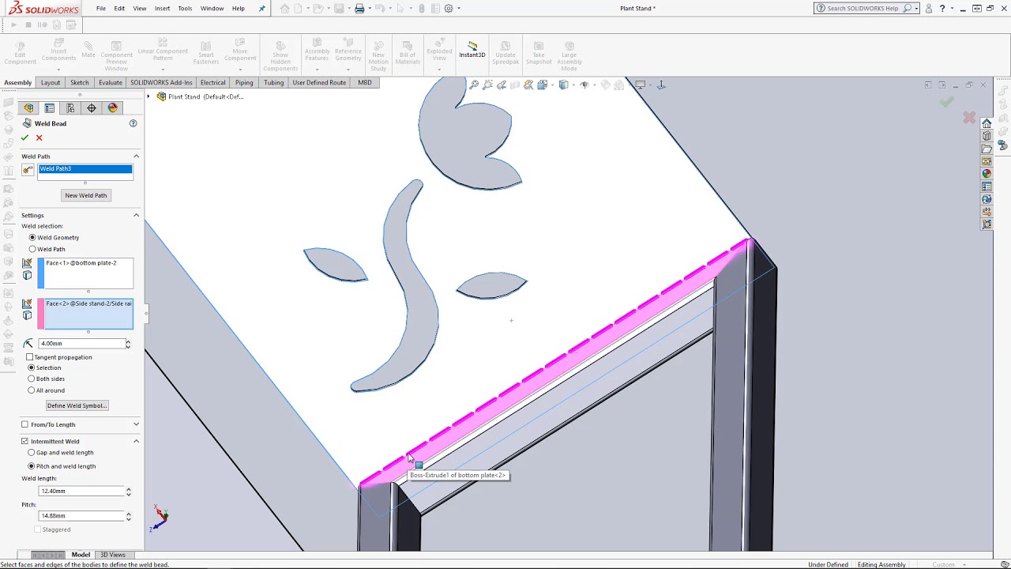Click the triad axis icon in view toolbar

pyautogui.click(x=661, y=85)
